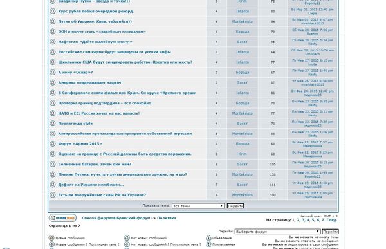This screenshot has height=249, width=386.
Task: Click the 'Новая тема' new topic button icon
Action: coord(62,218)
